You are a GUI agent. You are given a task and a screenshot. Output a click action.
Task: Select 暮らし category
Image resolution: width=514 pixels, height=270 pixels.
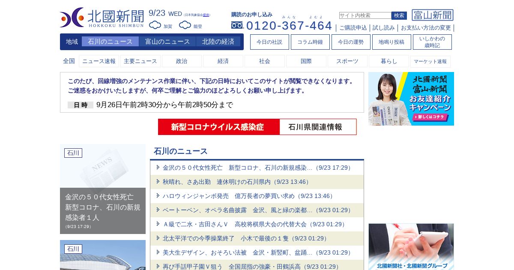[389, 61]
